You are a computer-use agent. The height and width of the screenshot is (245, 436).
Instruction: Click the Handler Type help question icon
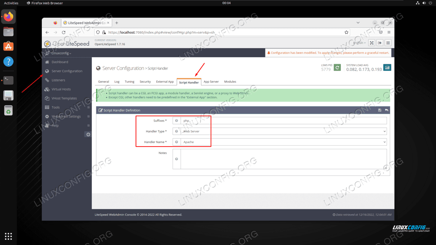tap(177, 131)
